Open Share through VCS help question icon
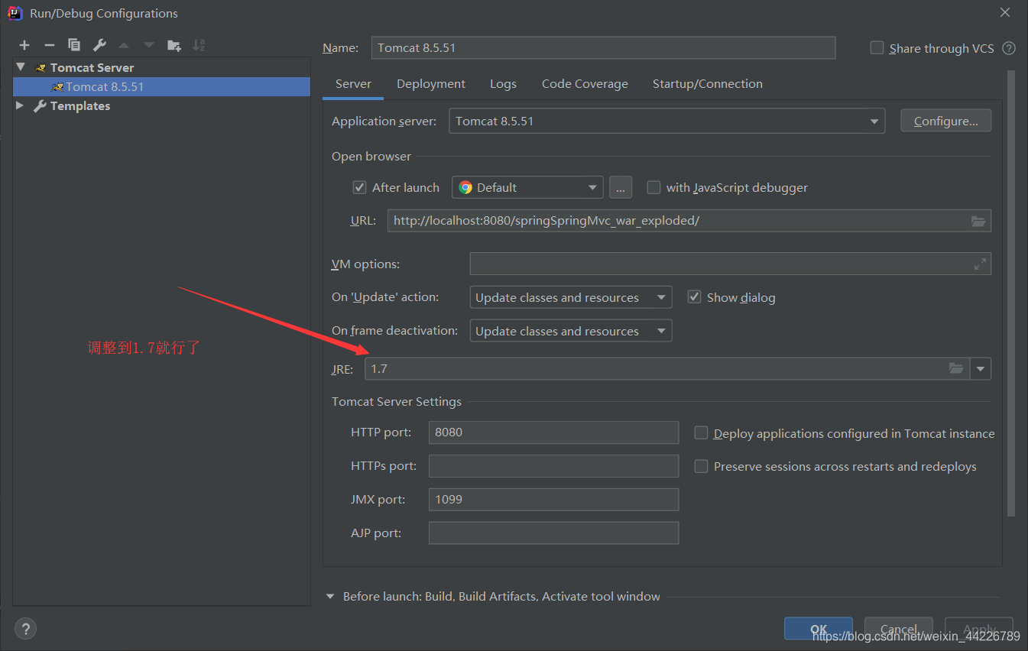This screenshot has width=1028, height=651. (1009, 48)
